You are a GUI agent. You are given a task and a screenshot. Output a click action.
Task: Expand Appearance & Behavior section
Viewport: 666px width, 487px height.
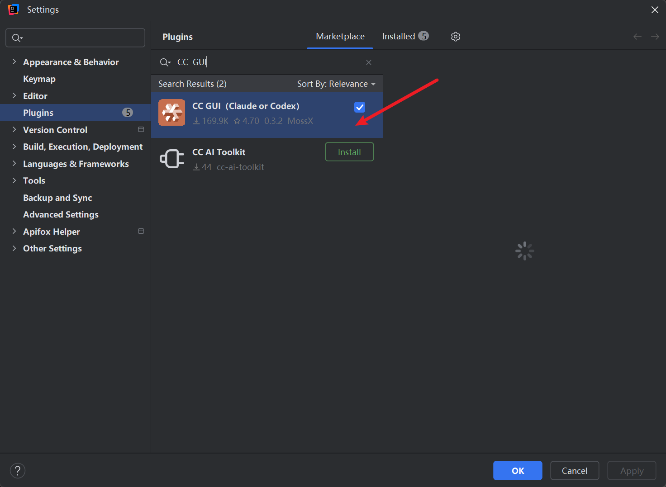point(14,62)
